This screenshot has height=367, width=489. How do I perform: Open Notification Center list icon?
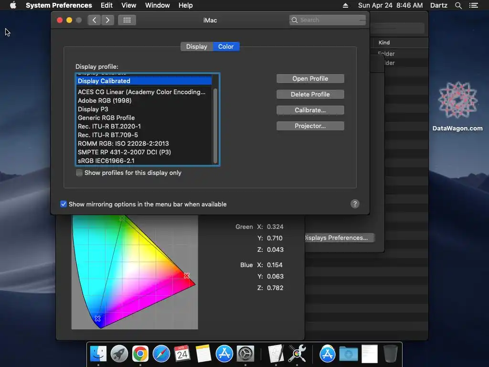[x=473, y=5]
